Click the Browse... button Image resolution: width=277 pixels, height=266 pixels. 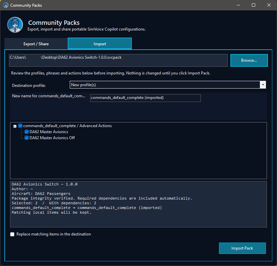(249, 60)
